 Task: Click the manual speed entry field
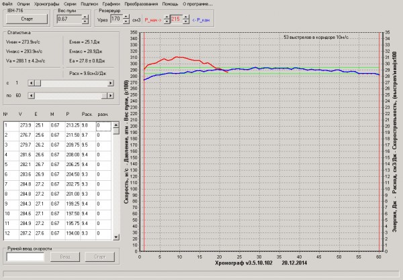pyautogui.click(x=26, y=257)
